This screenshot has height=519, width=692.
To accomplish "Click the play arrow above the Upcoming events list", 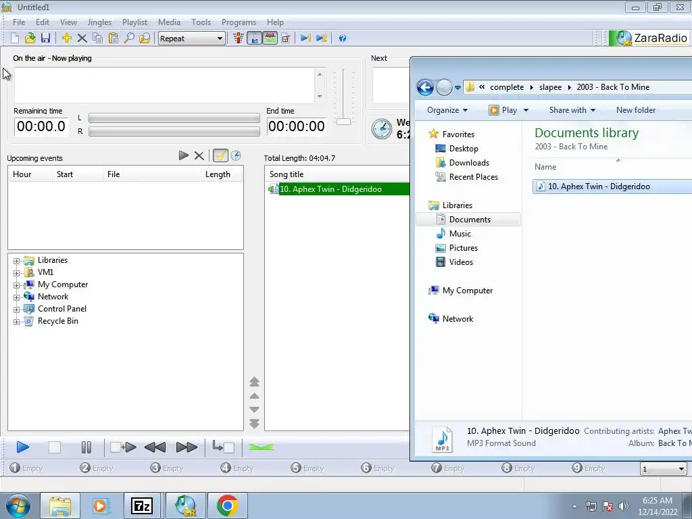I will 184,155.
